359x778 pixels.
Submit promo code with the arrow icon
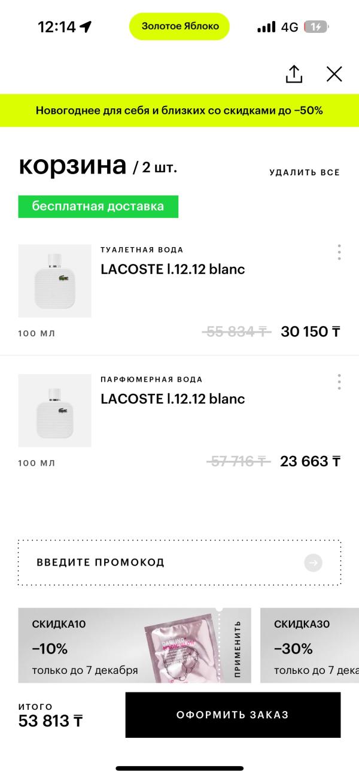313,563
